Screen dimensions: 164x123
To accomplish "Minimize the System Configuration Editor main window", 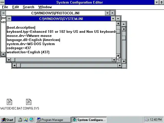I will tap(157, 2).
